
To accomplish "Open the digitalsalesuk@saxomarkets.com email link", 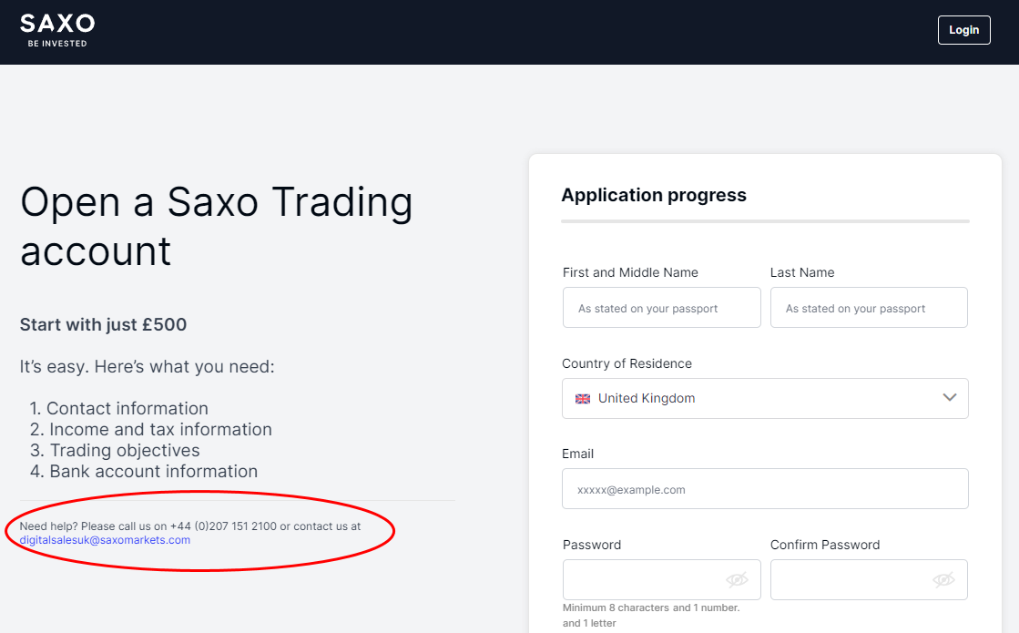I will [x=105, y=540].
